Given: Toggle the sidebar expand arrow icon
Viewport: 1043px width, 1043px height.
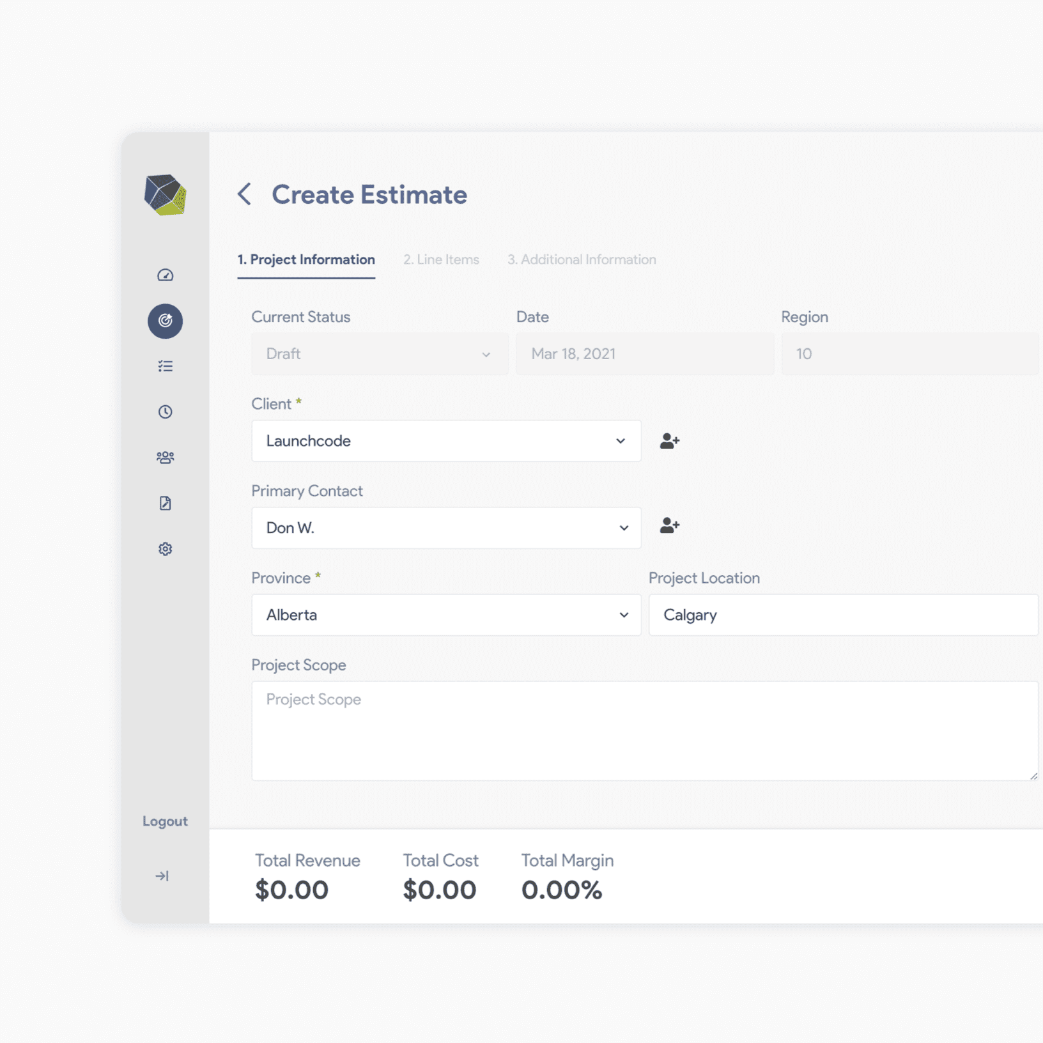Looking at the screenshot, I should click(162, 876).
